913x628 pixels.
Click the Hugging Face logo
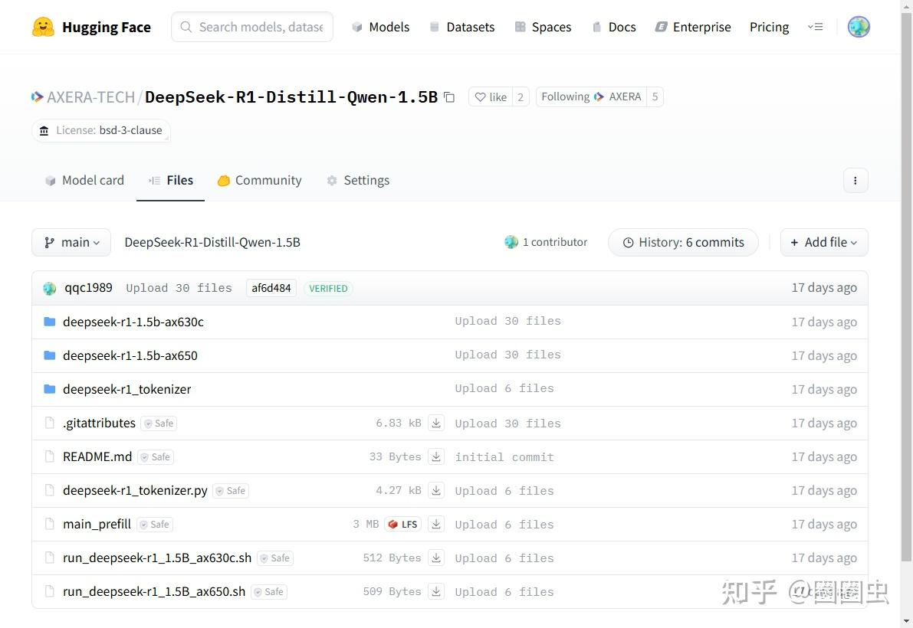(x=44, y=26)
